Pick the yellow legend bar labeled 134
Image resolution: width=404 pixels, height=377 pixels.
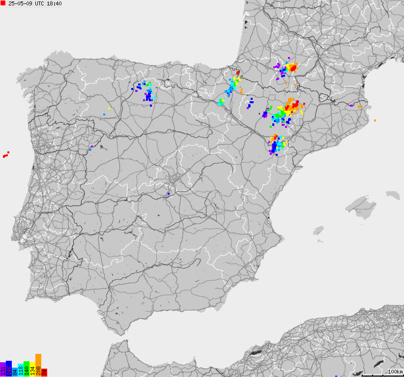click(32, 370)
